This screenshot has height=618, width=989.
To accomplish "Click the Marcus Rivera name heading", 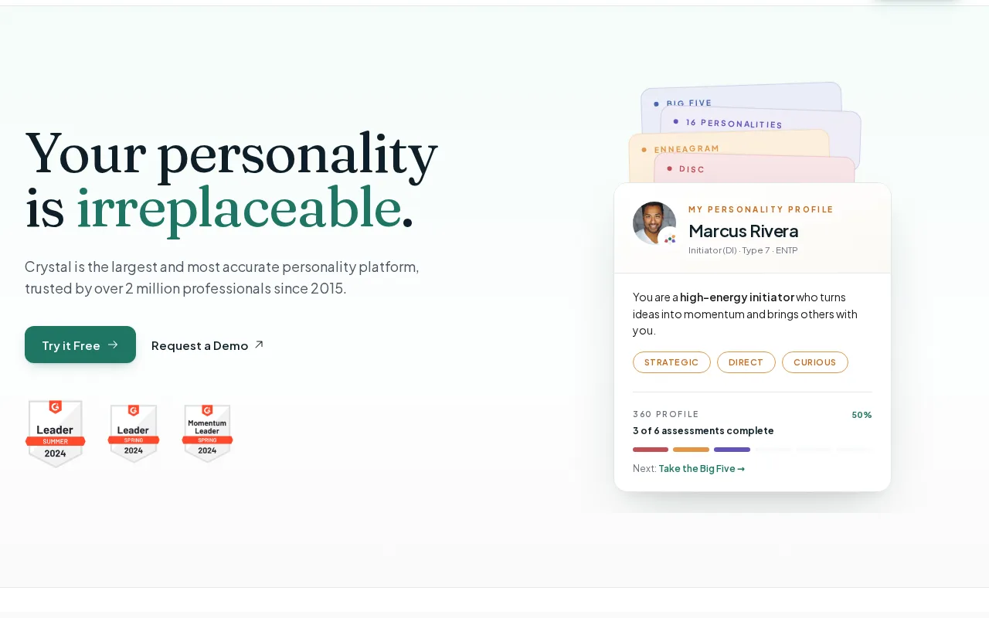I will click(743, 231).
